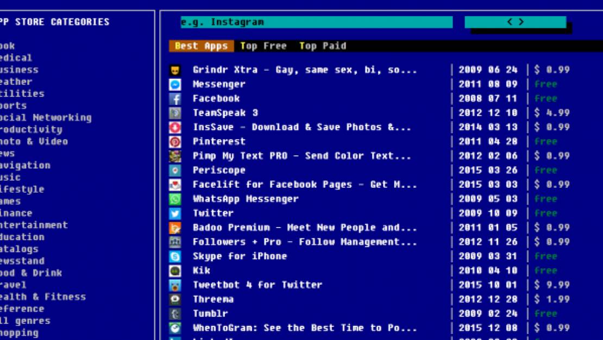Image resolution: width=603 pixels, height=340 pixels.
Task: Select the Newsstand category
Action: [22, 261]
